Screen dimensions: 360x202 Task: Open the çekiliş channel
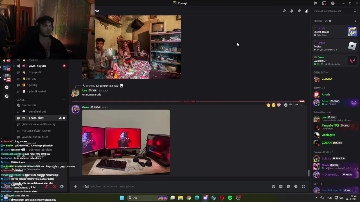tap(41, 85)
